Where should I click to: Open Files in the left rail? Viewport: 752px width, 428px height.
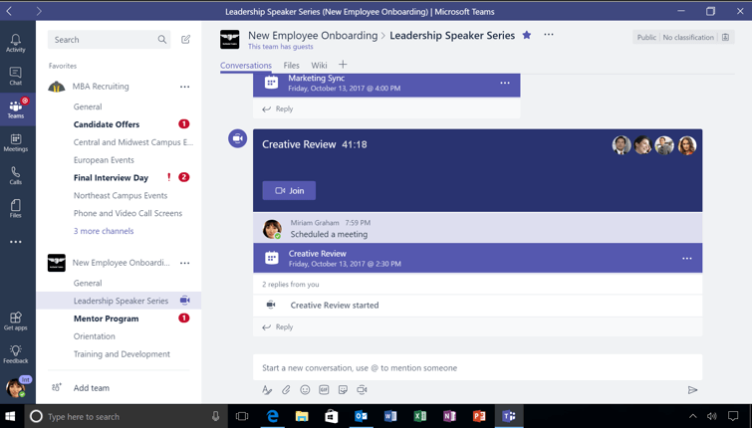(15, 208)
